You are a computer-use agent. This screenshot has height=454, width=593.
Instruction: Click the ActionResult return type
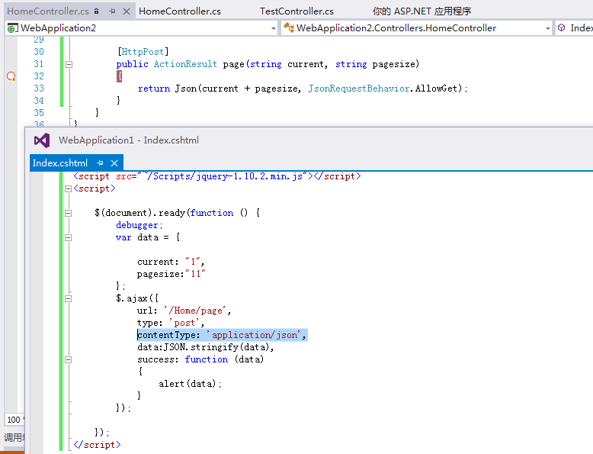click(x=185, y=64)
